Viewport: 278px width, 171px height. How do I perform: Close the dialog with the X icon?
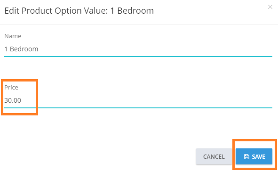(x=270, y=7)
